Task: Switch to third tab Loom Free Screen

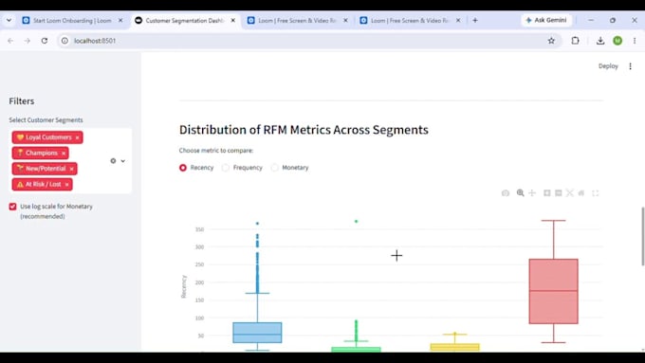Action: (x=297, y=20)
